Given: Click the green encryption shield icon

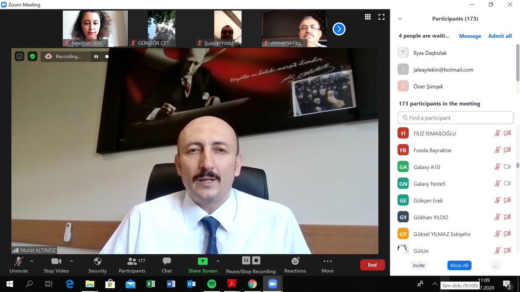Looking at the screenshot, I should (x=32, y=56).
